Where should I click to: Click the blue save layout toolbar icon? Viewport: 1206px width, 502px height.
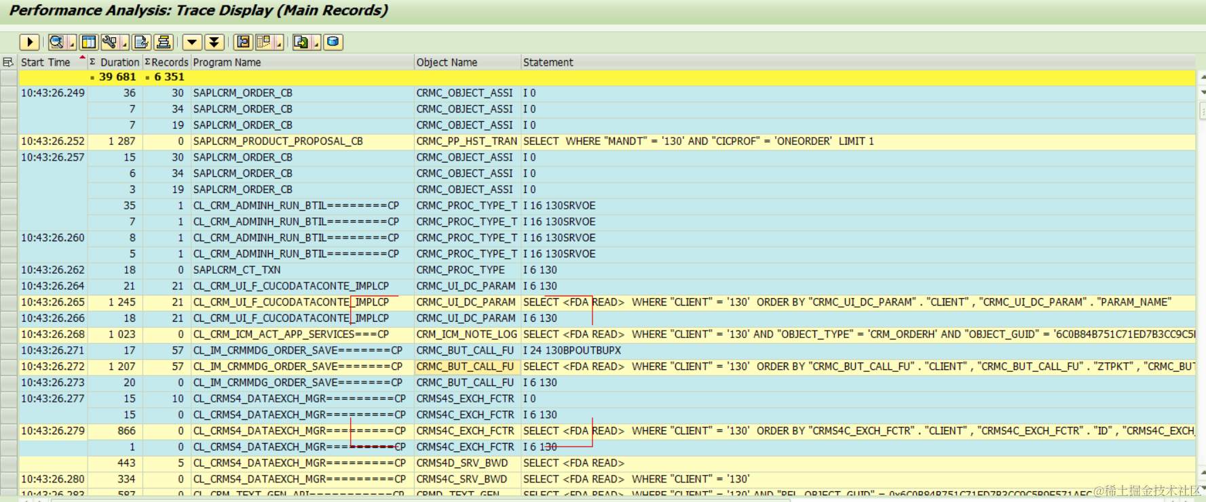(243, 42)
